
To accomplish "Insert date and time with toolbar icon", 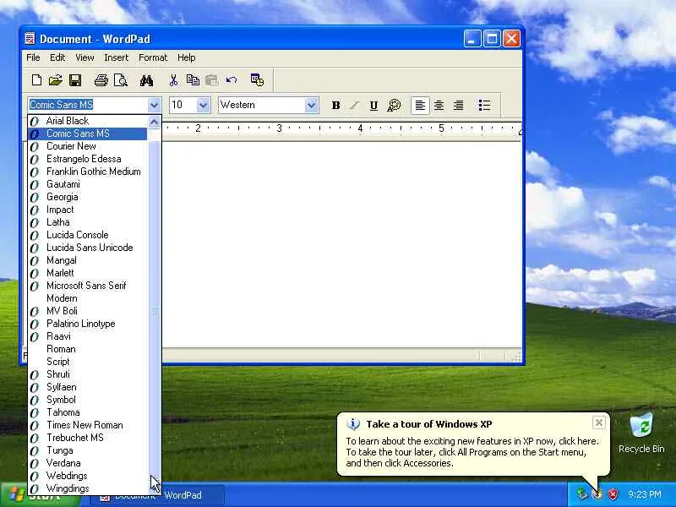I will click(x=257, y=80).
